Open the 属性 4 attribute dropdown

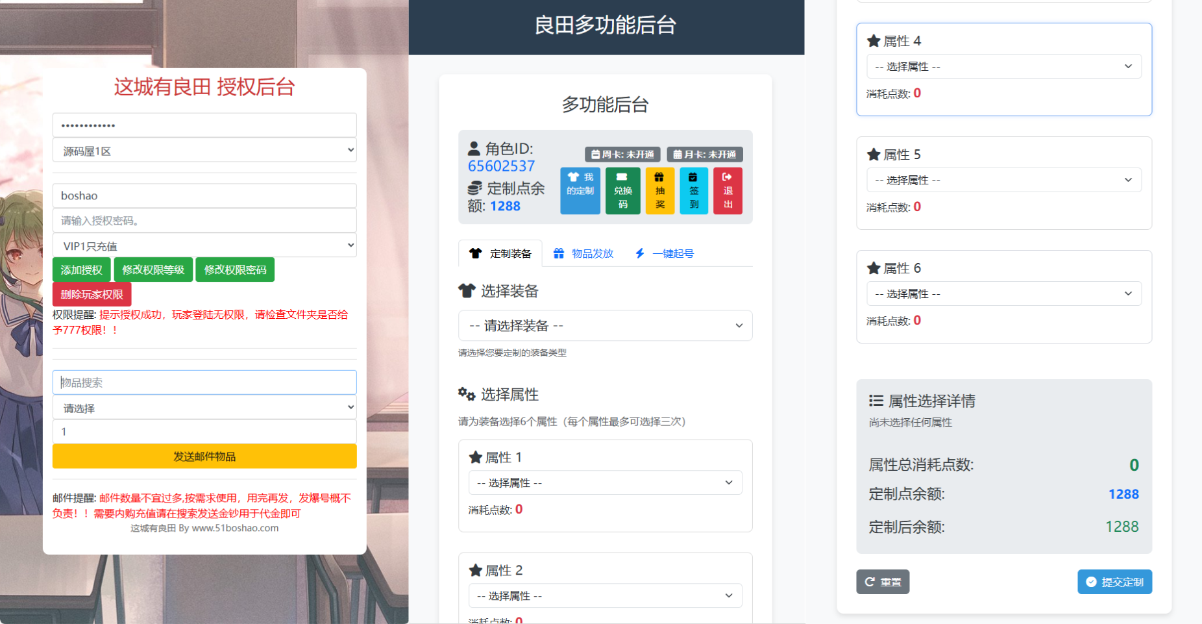pos(1004,66)
